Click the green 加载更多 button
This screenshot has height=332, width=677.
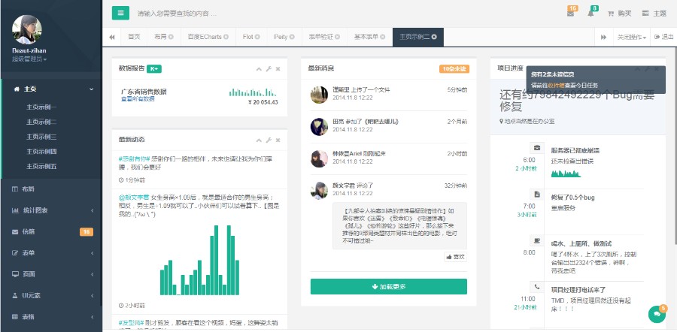click(389, 287)
